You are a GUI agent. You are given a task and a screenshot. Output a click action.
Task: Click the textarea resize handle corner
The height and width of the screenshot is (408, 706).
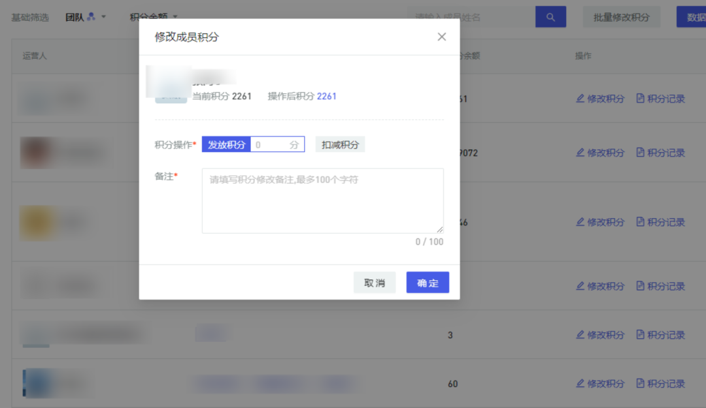tap(440, 230)
